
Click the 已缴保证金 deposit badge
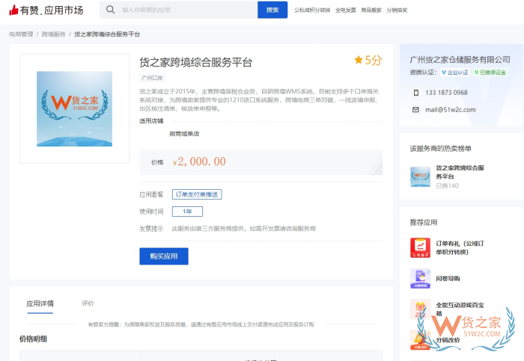click(490, 72)
